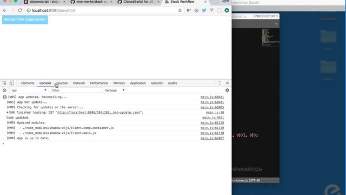This screenshot has width=346, height=195.
Task: Open the main.js:61128 source link
Action: 212,123
